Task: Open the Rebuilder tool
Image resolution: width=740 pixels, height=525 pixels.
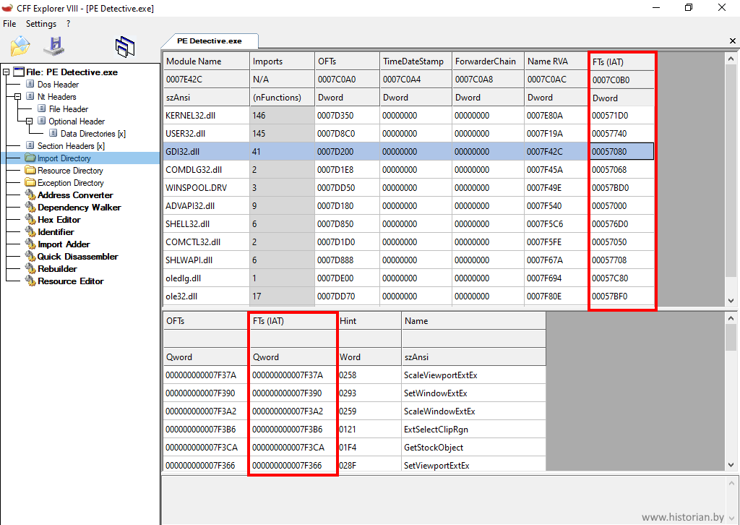Action: pyautogui.click(x=57, y=269)
